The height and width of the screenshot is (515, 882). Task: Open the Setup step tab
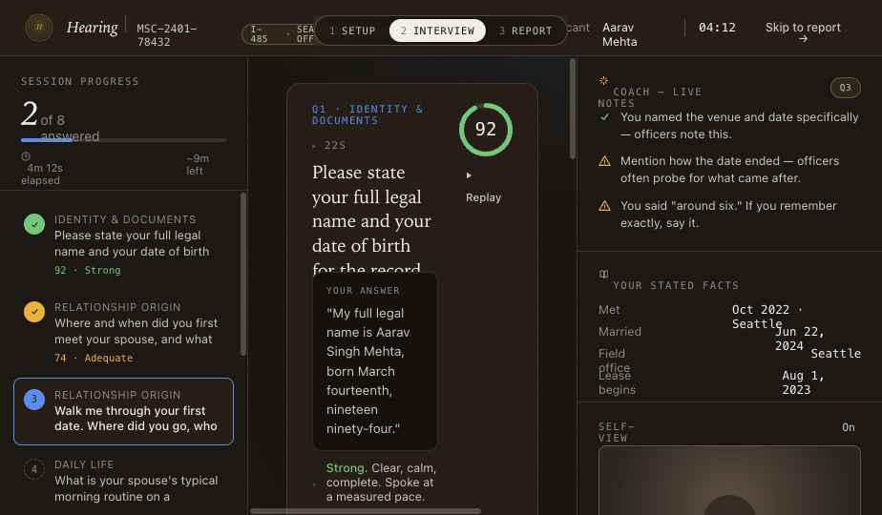tap(352, 31)
